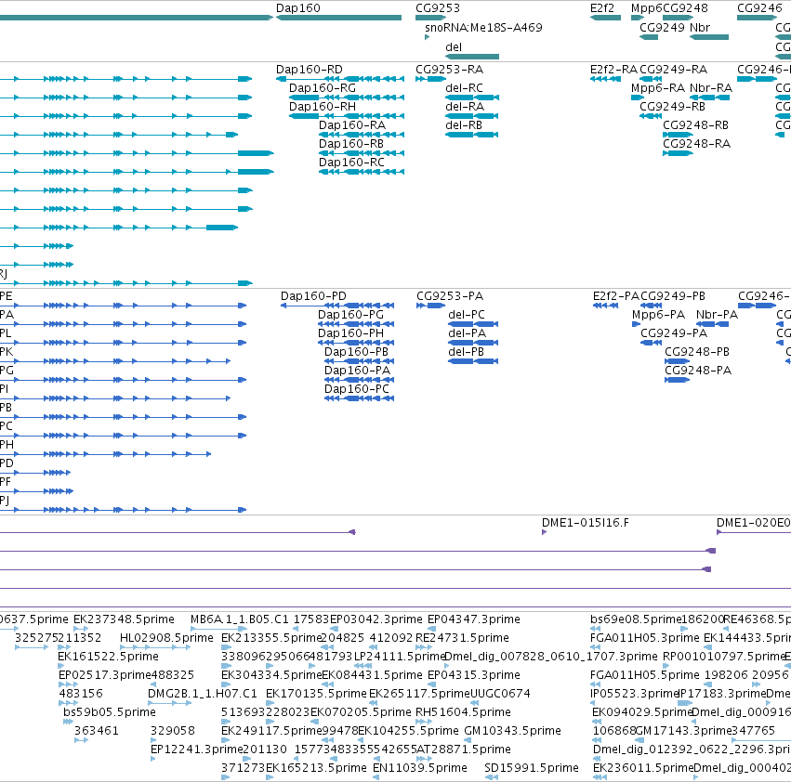Click the E2f2-PA protein label
The height and width of the screenshot is (782, 791).
[x=616, y=296]
